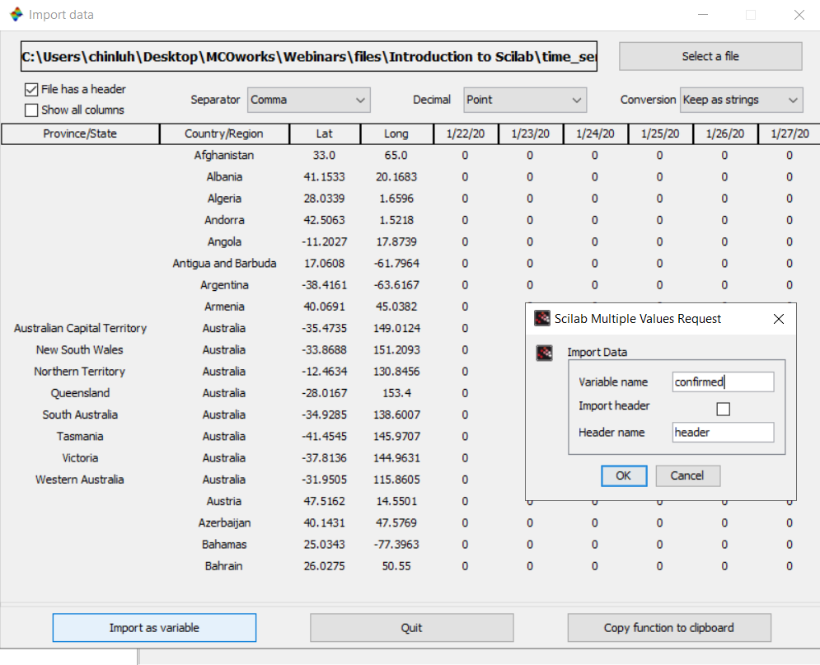This screenshot has height=665, width=820.
Task: Select the 1/25/20 column header
Action: pyautogui.click(x=660, y=133)
